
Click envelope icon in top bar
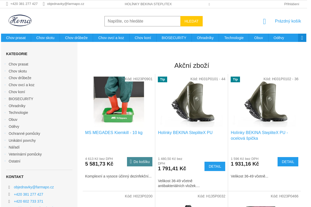pos(44,4)
